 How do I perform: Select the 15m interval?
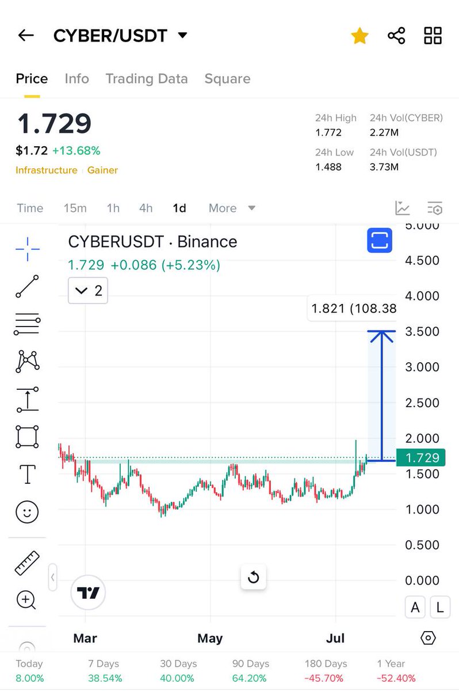point(75,208)
